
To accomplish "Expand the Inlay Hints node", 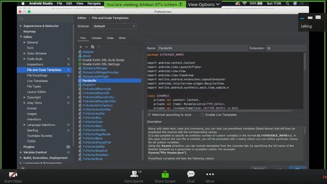I will 25,103.
